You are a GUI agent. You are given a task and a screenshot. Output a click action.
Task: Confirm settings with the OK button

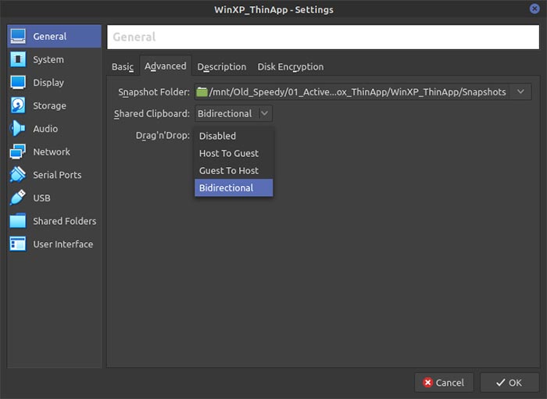point(509,383)
